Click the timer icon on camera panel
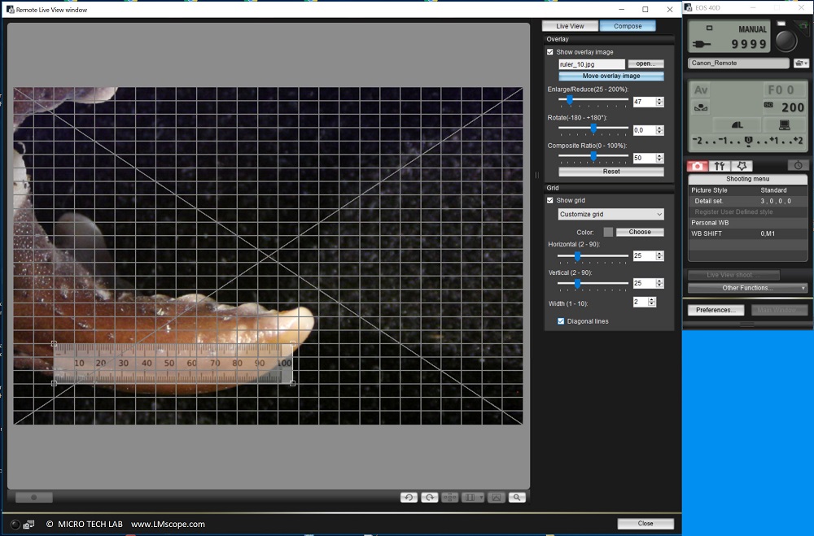814x536 pixels. coord(799,165)
